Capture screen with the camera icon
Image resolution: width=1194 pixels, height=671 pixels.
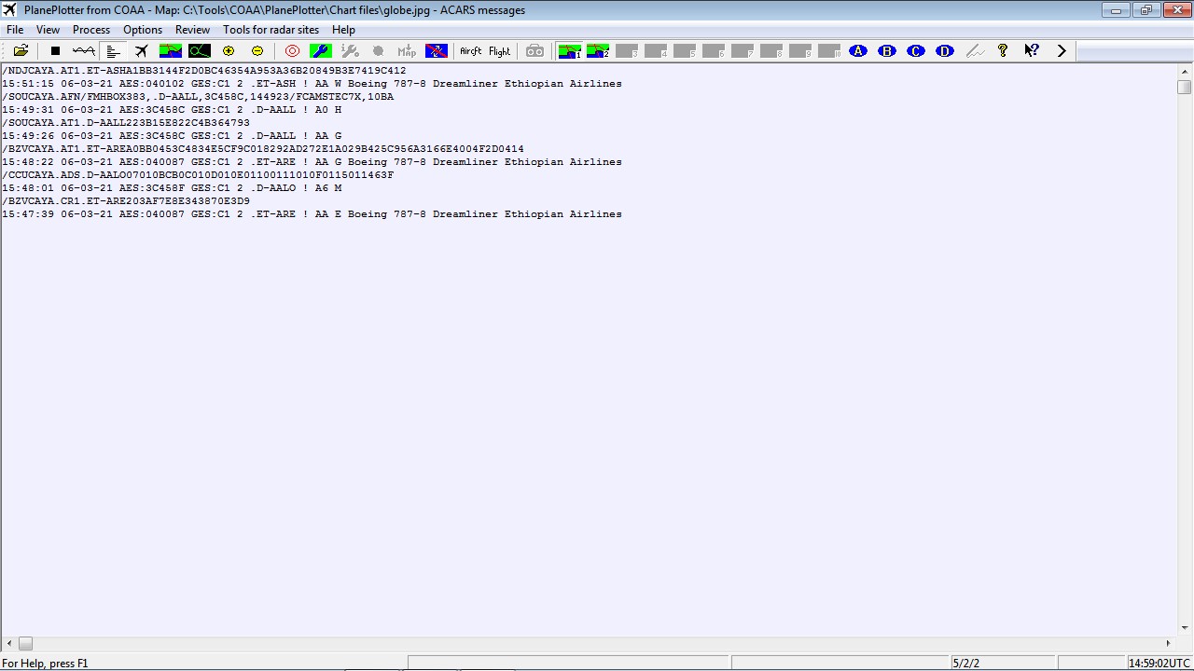pos(535,50)
